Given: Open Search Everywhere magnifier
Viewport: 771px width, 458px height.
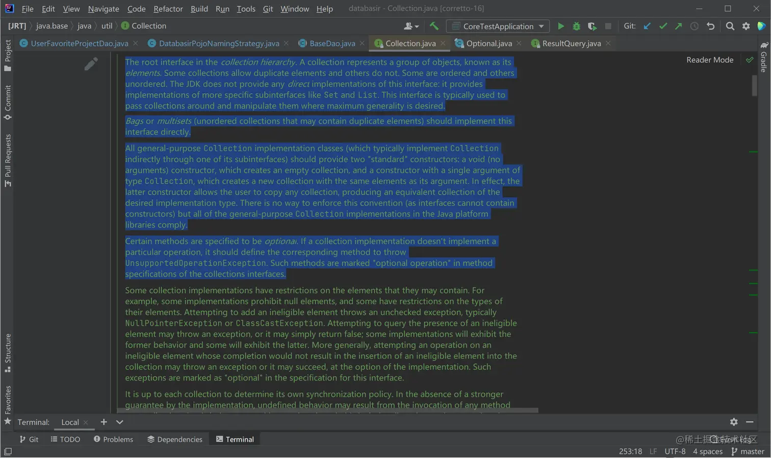Looking at the screenshot, I should click(x=730, y=26).
